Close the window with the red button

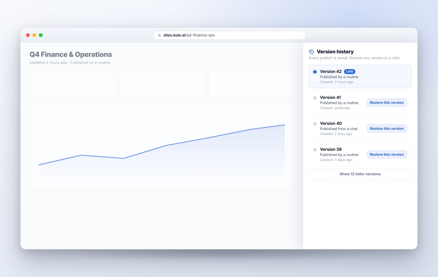coord(28,35)
